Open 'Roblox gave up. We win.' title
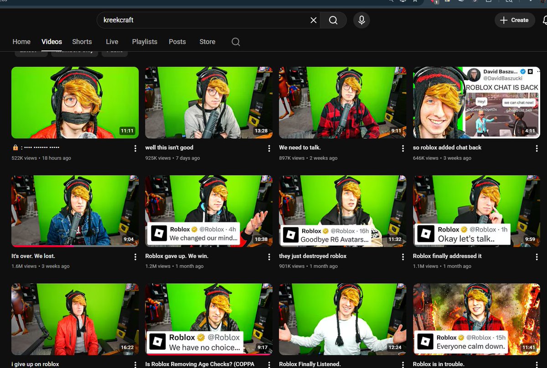The image size is (547, 368). [177, 256]
